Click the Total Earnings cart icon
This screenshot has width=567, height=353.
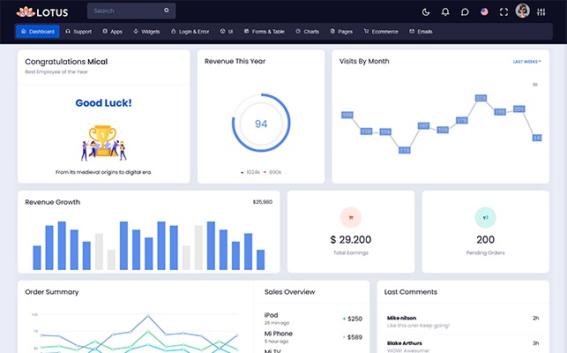coord(350,217)
